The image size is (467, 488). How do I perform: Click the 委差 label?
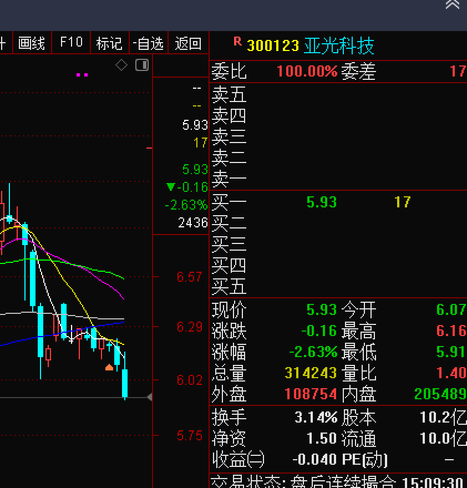359,72
